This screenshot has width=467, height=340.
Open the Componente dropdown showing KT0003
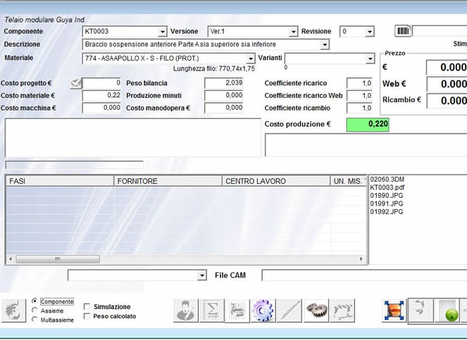click(162, 32)
